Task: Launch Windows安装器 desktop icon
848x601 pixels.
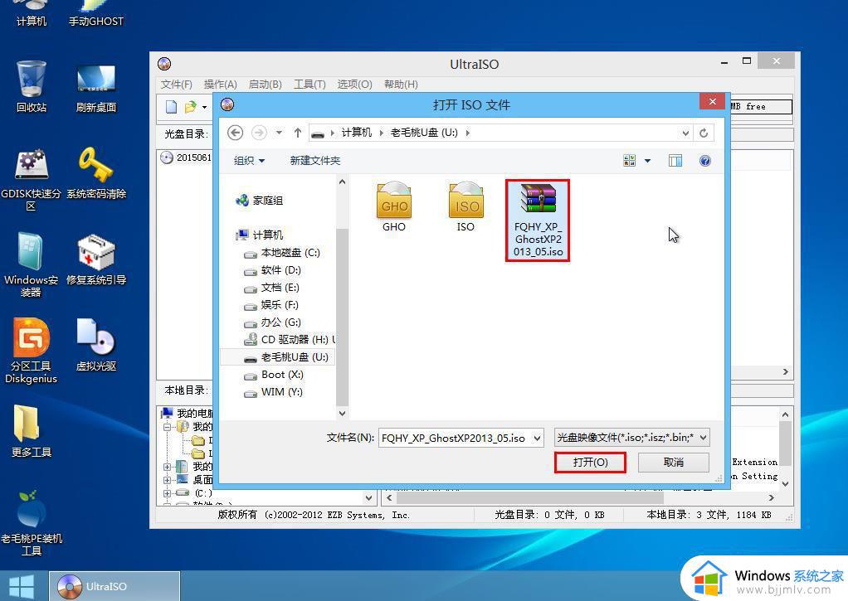Action: (31, 264)
